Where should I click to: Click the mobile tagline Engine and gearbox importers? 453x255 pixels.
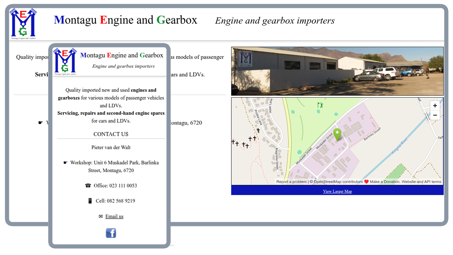(123, 66)
